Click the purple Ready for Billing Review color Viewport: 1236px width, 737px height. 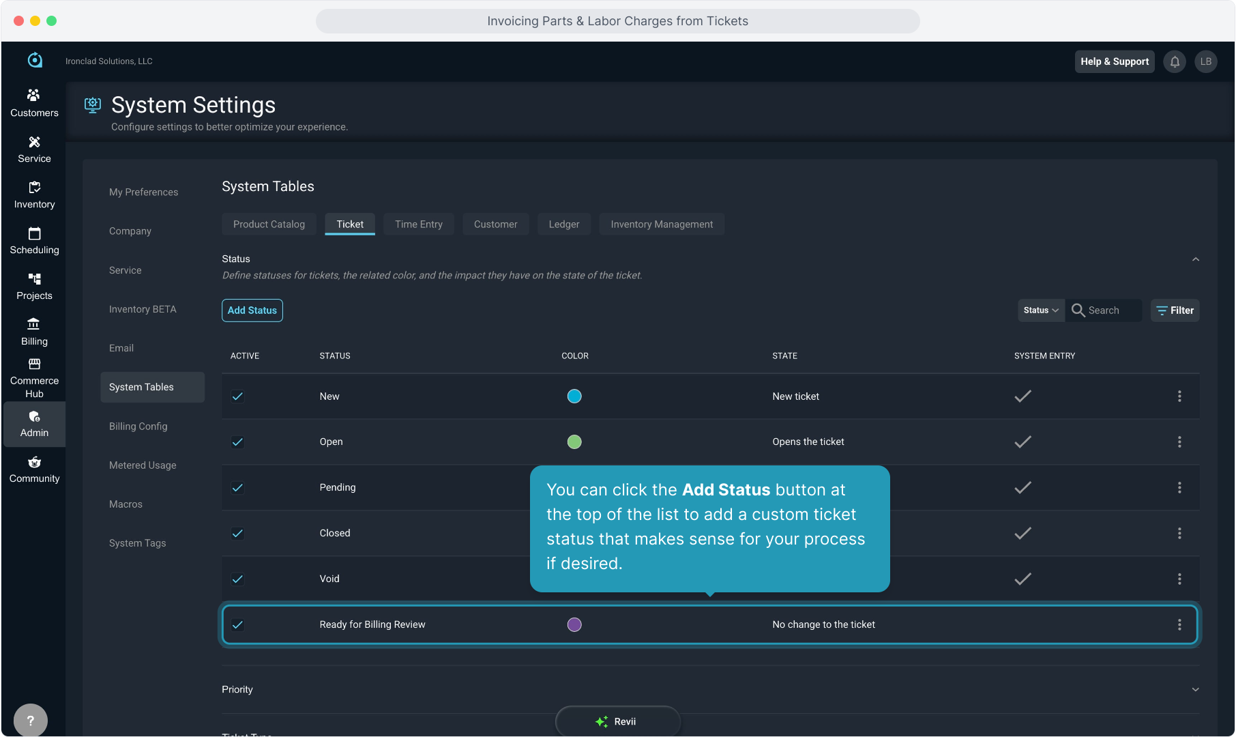574,625
